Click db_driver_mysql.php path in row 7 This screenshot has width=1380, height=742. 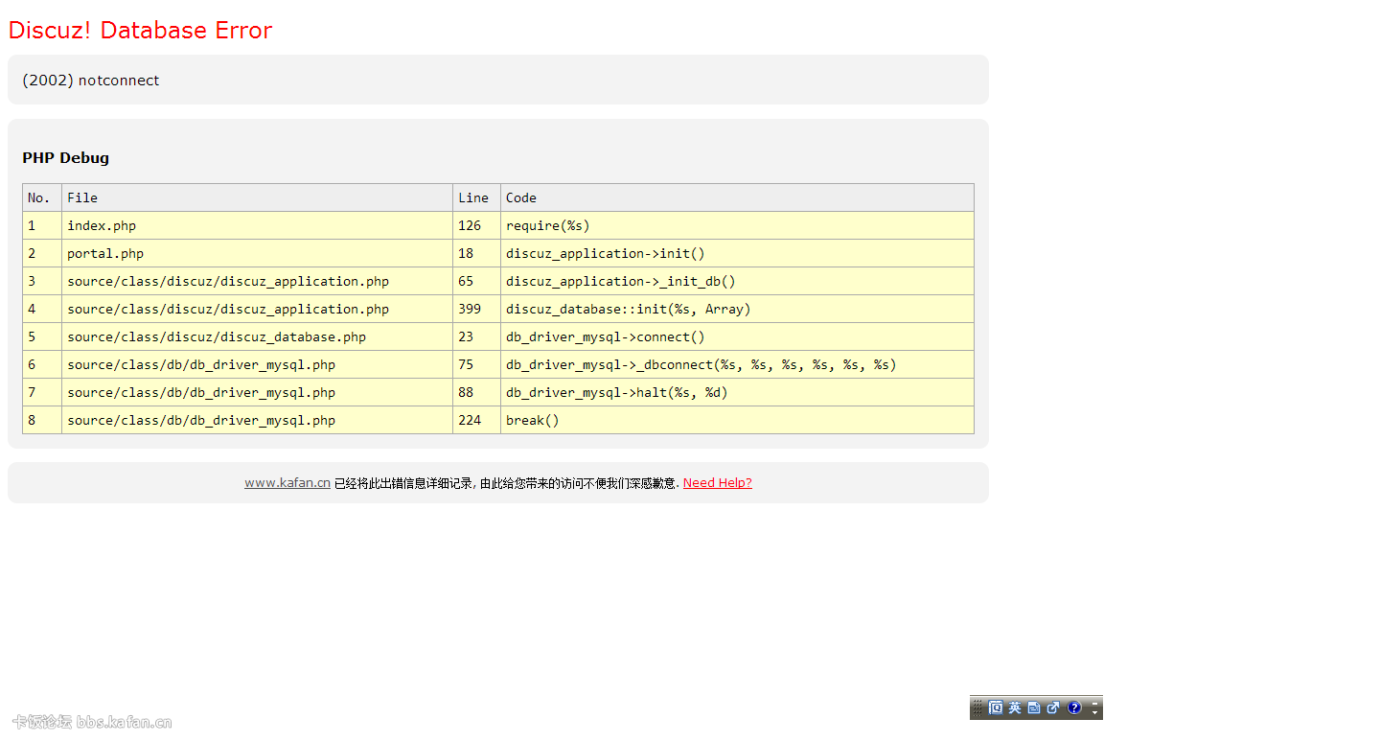coord(258,392)
